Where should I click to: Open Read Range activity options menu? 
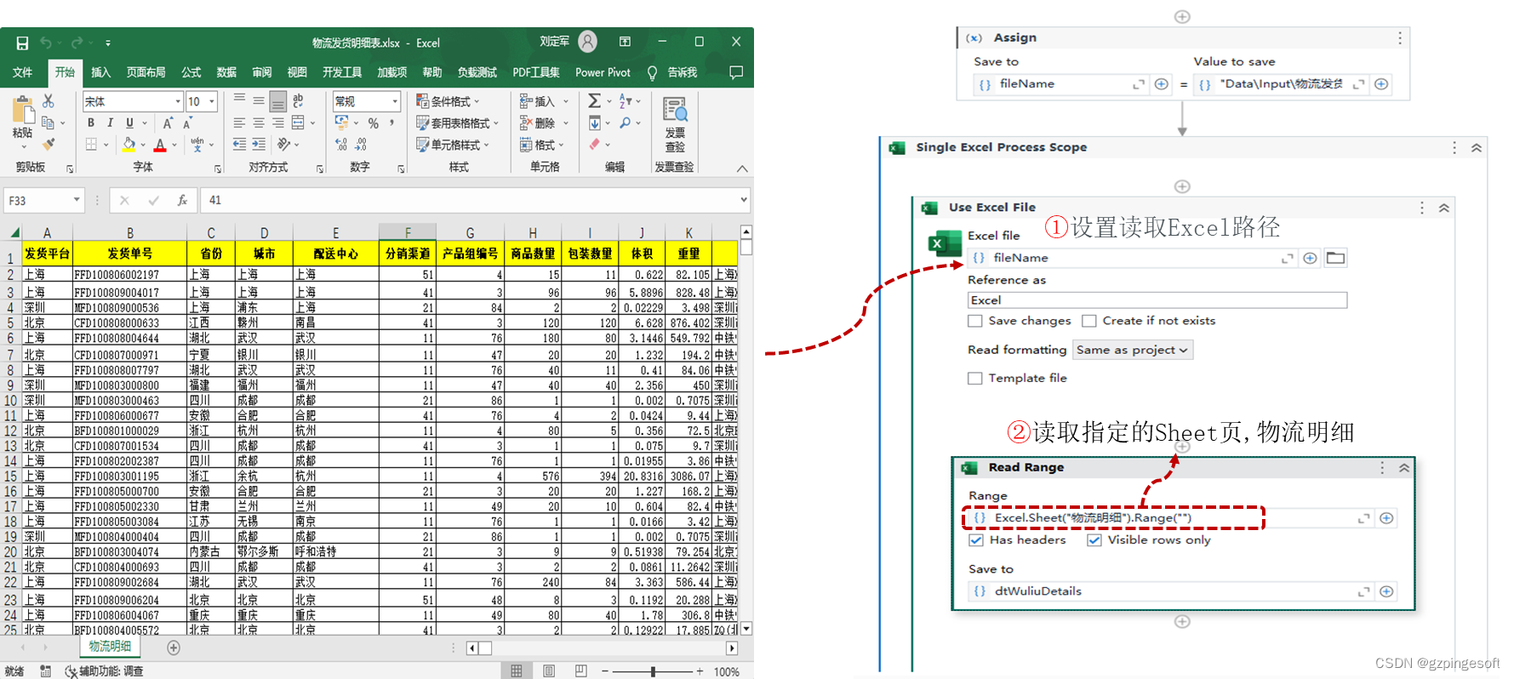tap(1382, 468)
